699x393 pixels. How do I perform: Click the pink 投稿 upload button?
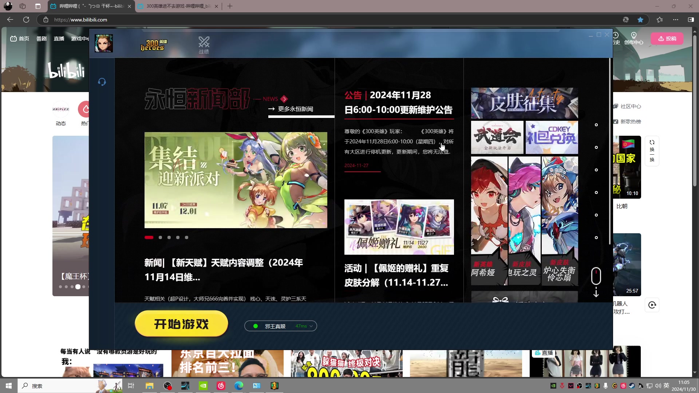667,39
